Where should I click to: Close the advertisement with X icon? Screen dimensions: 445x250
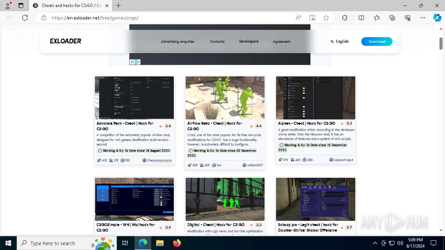132,62
